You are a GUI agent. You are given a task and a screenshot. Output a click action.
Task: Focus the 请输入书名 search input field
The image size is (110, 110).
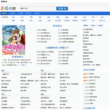(x=38, y=9)
